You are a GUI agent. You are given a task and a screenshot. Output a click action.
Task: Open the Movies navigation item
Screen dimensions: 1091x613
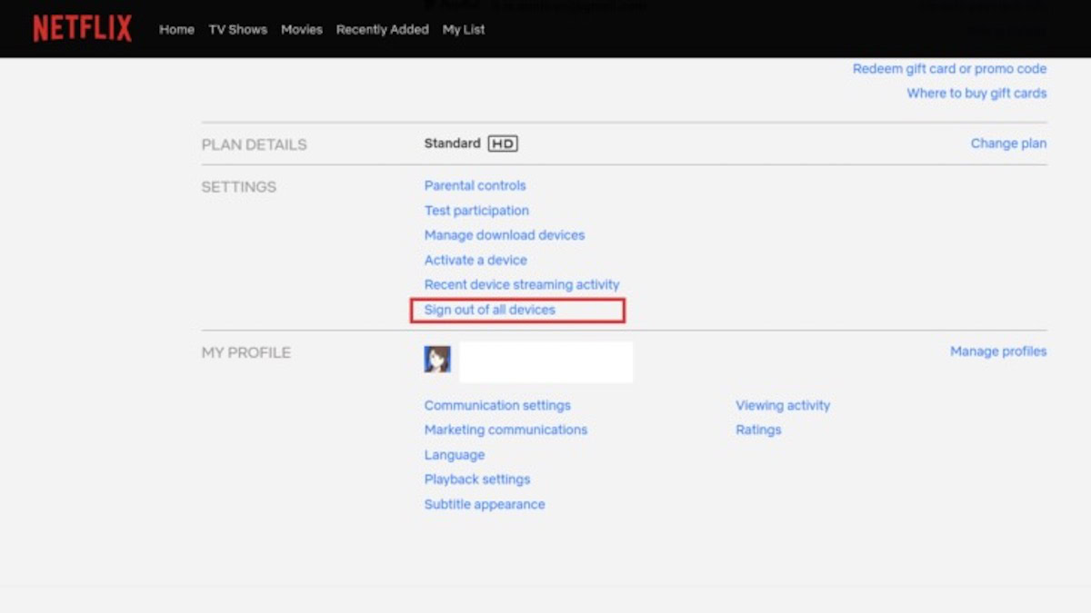[302, 29]
